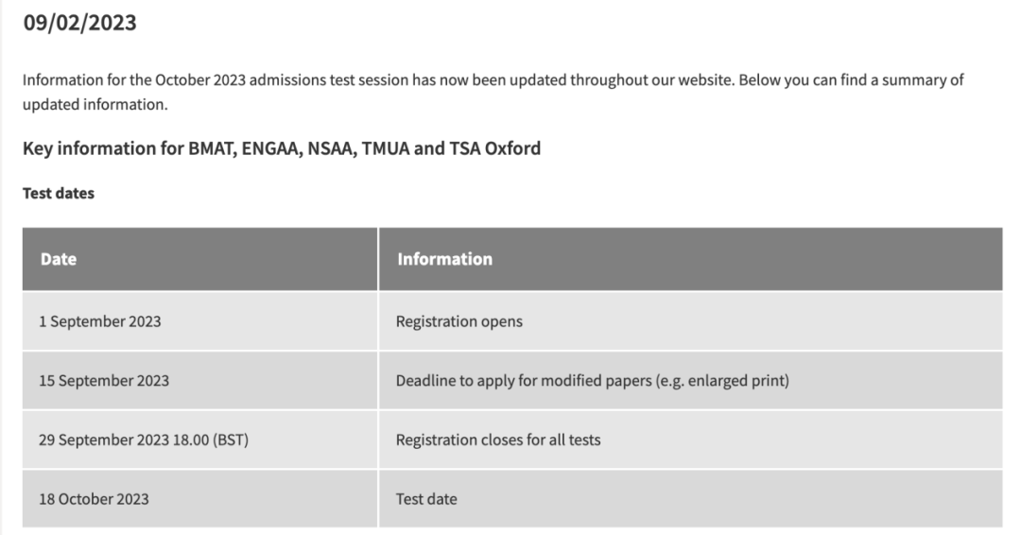Click the word TMUA in heading

point(385,148)
